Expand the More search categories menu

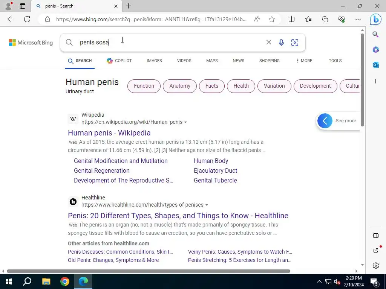pos(304,61)
